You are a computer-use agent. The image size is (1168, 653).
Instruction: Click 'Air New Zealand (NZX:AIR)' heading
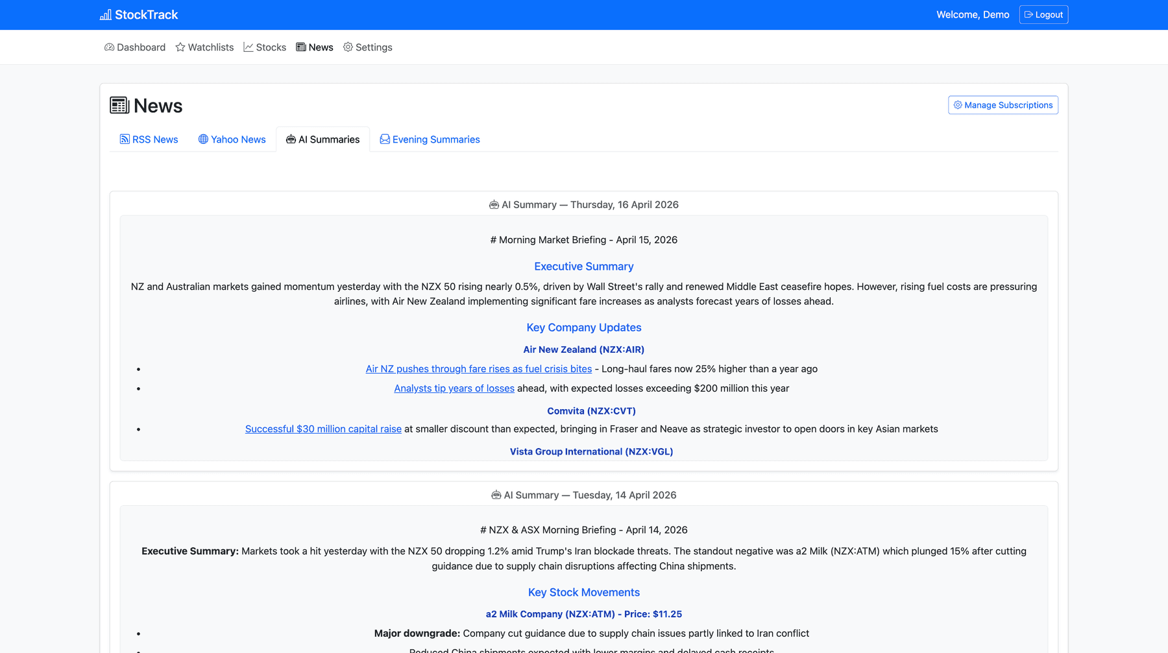pyautogui.click(x=584, y=350)
